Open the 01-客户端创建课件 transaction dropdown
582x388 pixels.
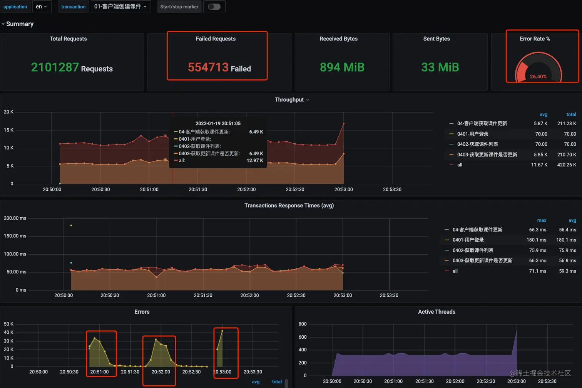coord(120,7)
